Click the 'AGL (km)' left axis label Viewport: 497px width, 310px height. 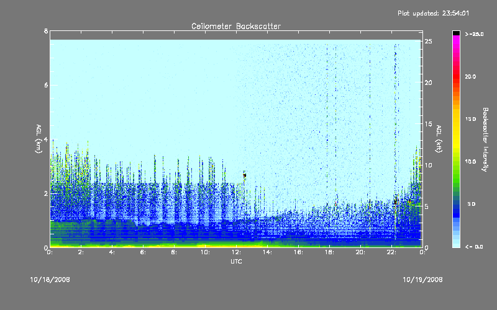(x=39, y=139)
